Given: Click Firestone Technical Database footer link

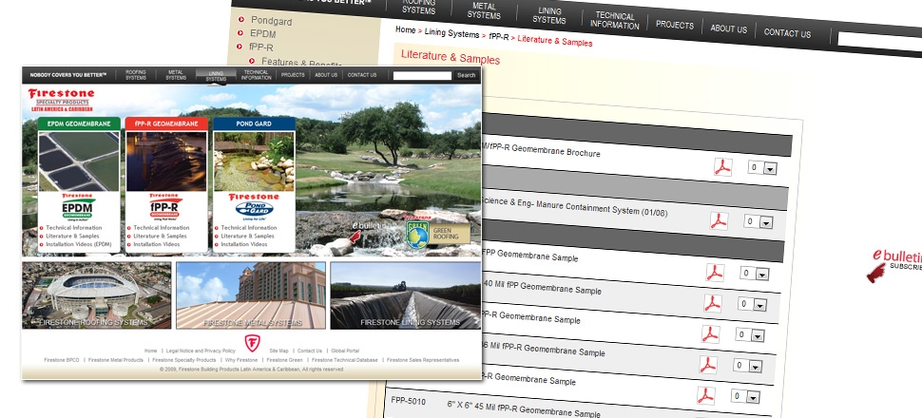Looking at the screenshot, I should click(x=345, y=360).
